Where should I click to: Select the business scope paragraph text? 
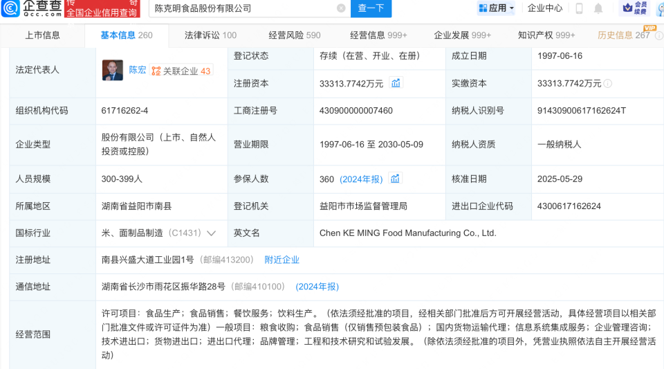pyautogui.click(x=378, y=334)
